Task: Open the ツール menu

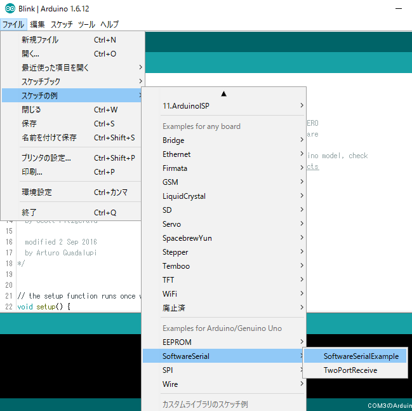Action: [x=86, y=25]
